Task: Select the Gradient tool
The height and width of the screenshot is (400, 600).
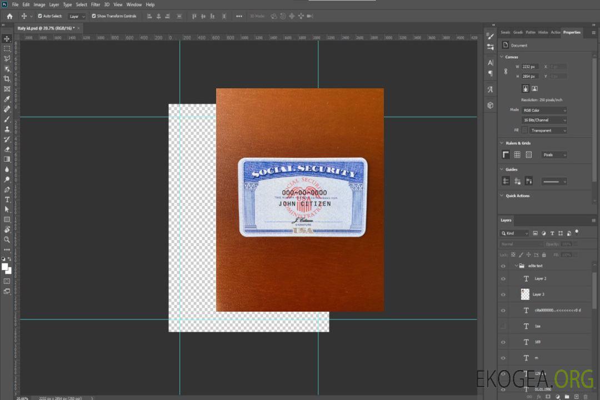Action: click(x=7, y=159)
